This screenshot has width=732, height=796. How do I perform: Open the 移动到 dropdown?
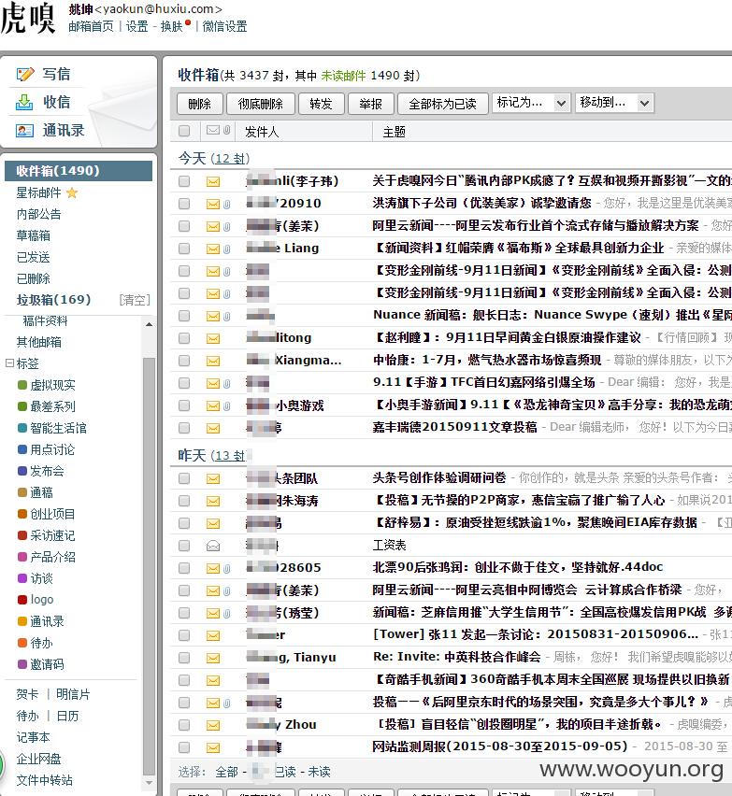tap(613, 103)
